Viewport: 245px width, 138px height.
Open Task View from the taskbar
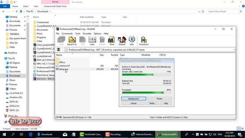click(21, 135)
